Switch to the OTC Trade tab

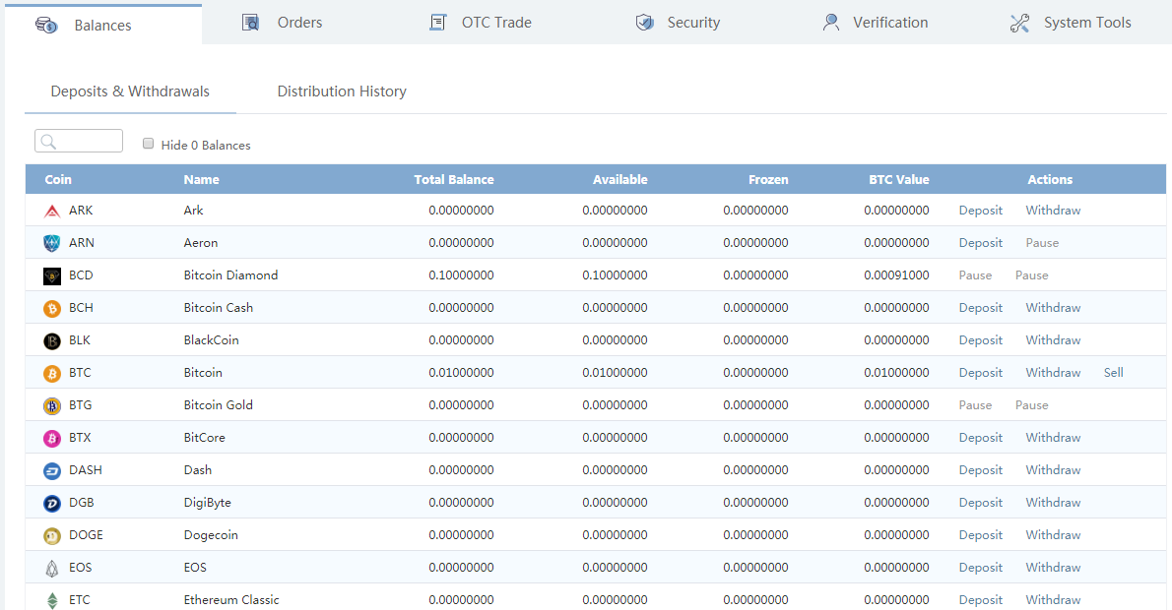pos(481,23)
